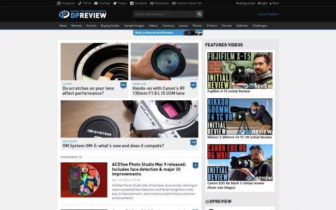Open comments bubble on ACDSee article
The height and width of the screenshot is (210, 336).
tap(195, 166)
